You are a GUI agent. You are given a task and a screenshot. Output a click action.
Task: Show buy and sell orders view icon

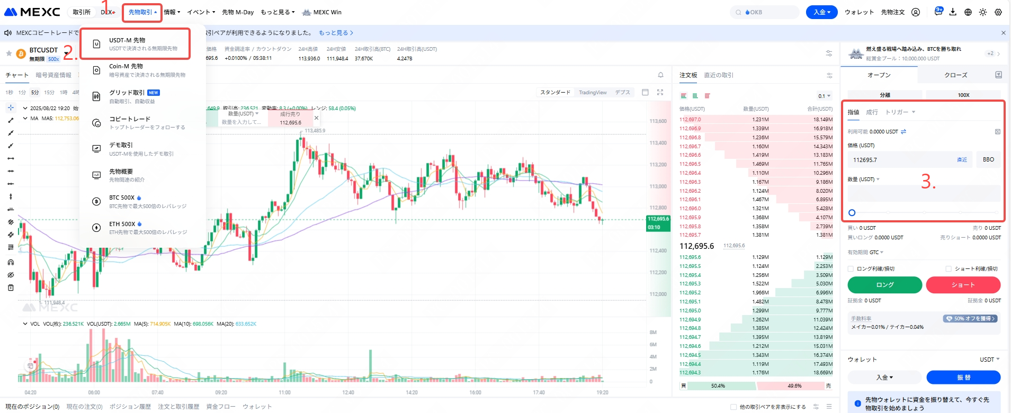684,96
